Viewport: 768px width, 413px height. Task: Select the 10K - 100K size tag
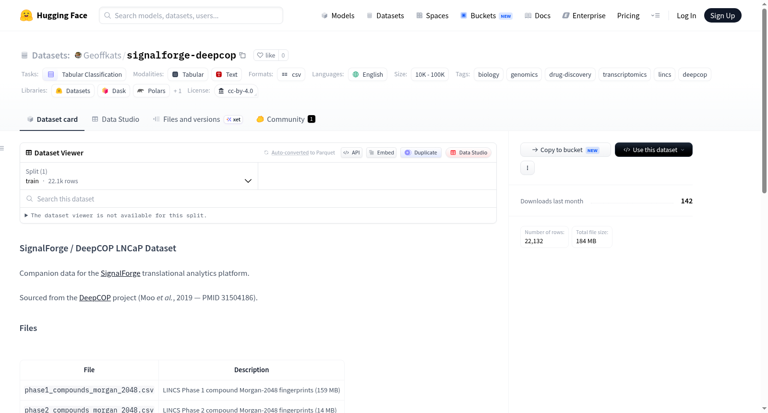point(430,74)
